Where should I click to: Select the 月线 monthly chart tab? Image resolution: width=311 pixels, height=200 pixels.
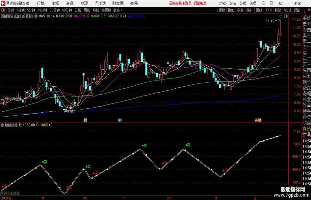pos(96,10)
